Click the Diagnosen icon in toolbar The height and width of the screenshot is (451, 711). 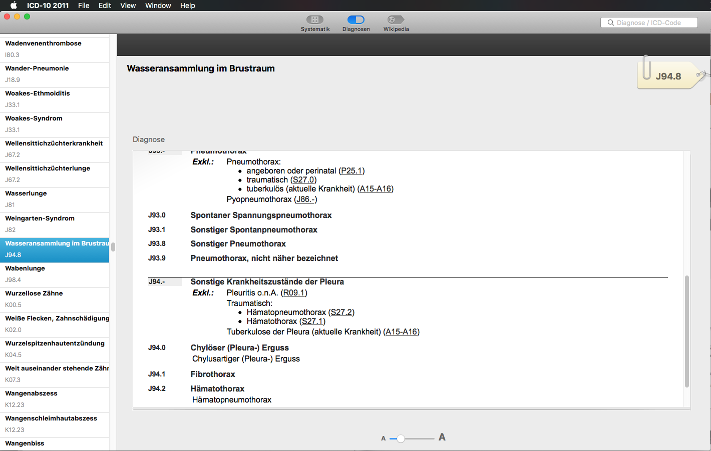pyautogui.click(x=356, y=20)
